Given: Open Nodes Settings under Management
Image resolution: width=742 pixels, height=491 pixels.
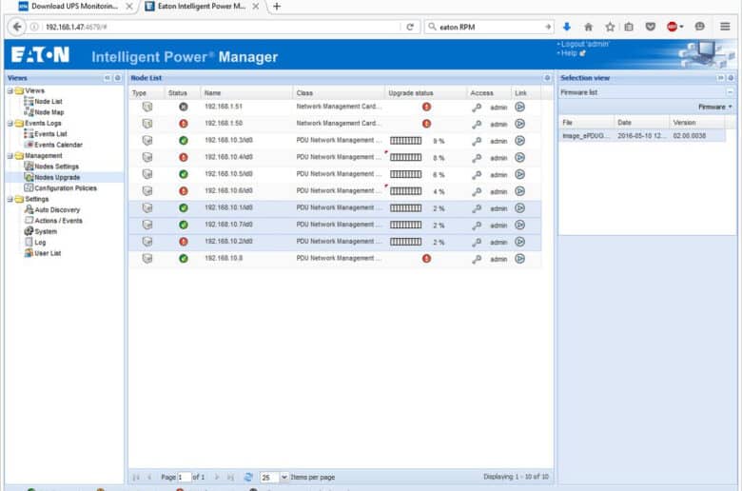Looking at the screenshot, I should [56, 167].
